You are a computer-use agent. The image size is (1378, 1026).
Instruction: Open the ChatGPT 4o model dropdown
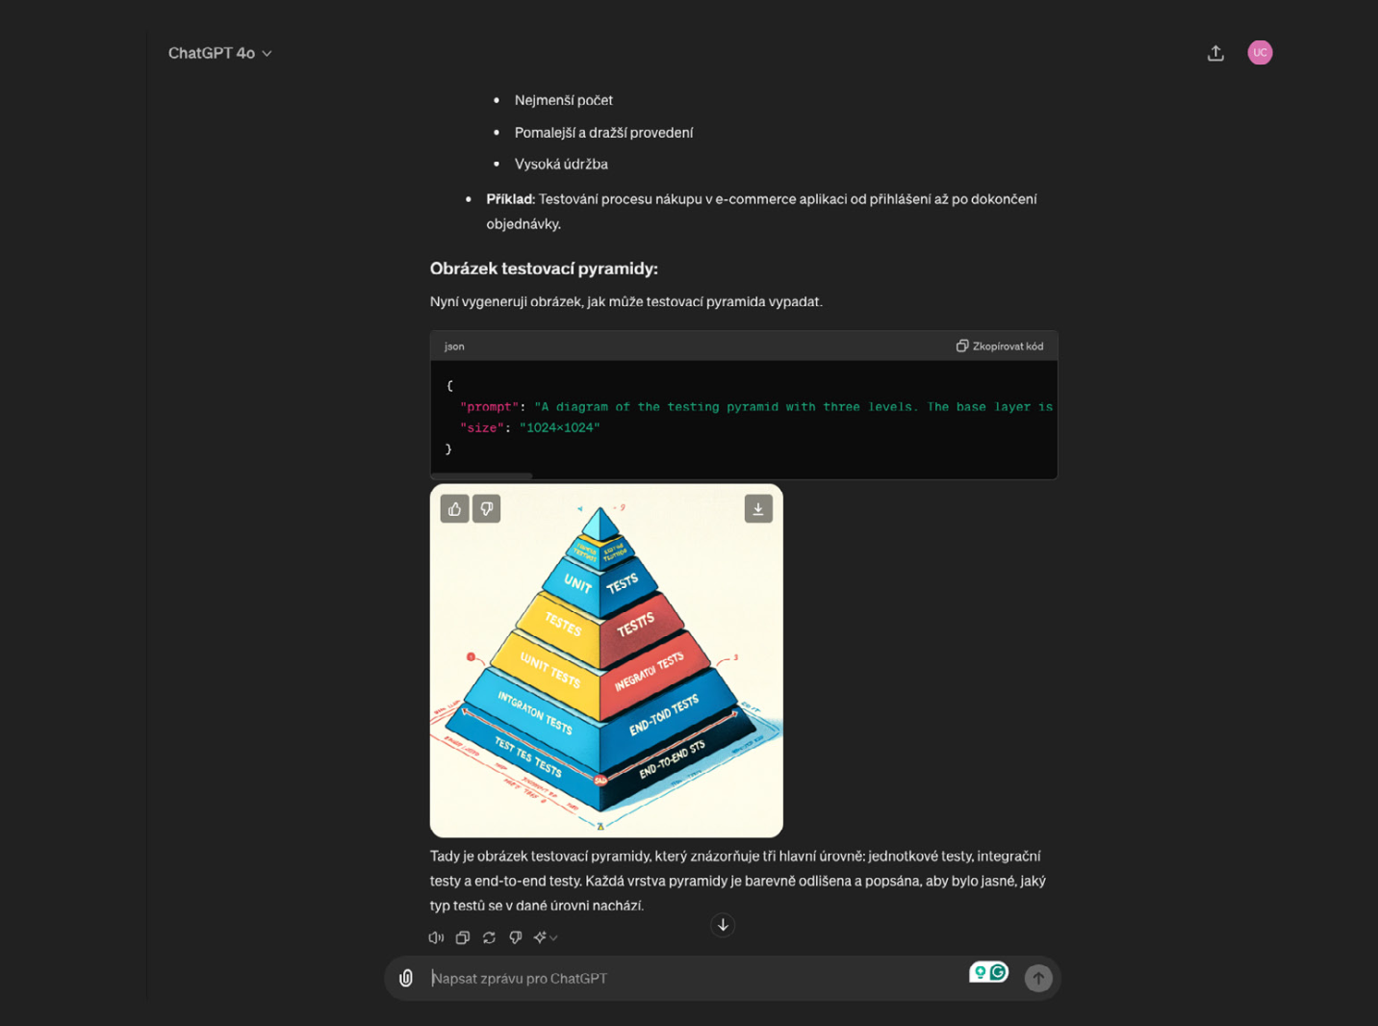point(219,53)
